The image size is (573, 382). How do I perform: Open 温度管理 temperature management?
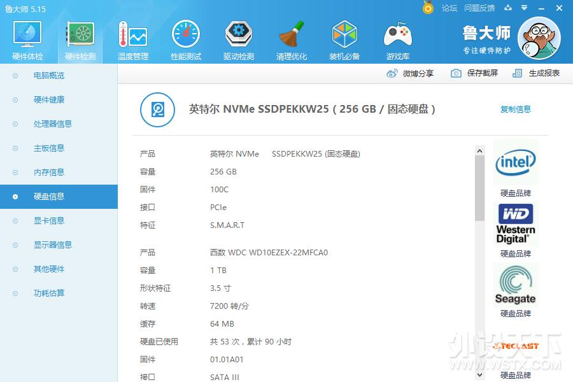(x=132, y=38)
